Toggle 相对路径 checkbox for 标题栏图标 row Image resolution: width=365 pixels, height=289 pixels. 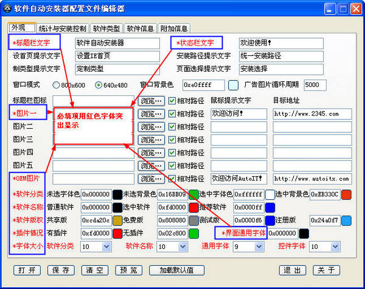(x=172, y=101)
